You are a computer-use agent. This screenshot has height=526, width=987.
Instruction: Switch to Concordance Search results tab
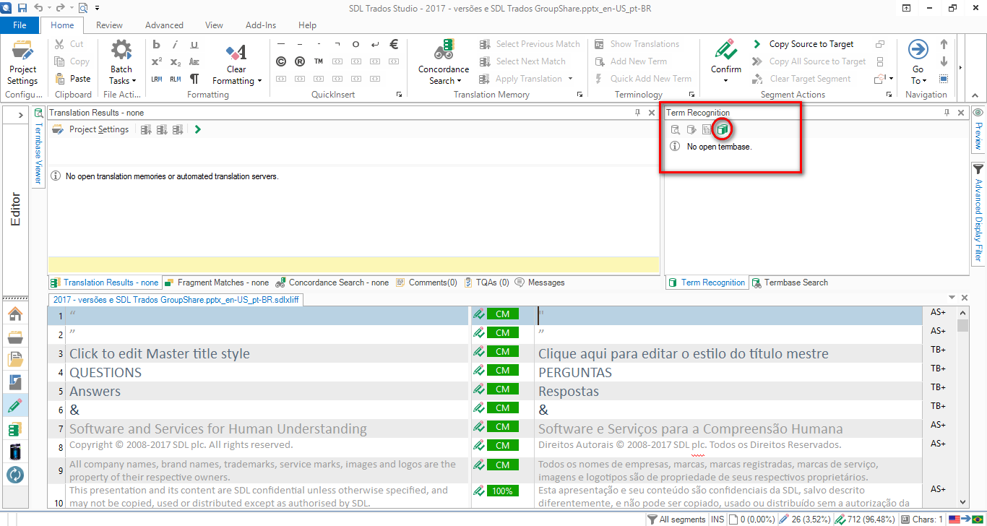(x=332, y=283)
